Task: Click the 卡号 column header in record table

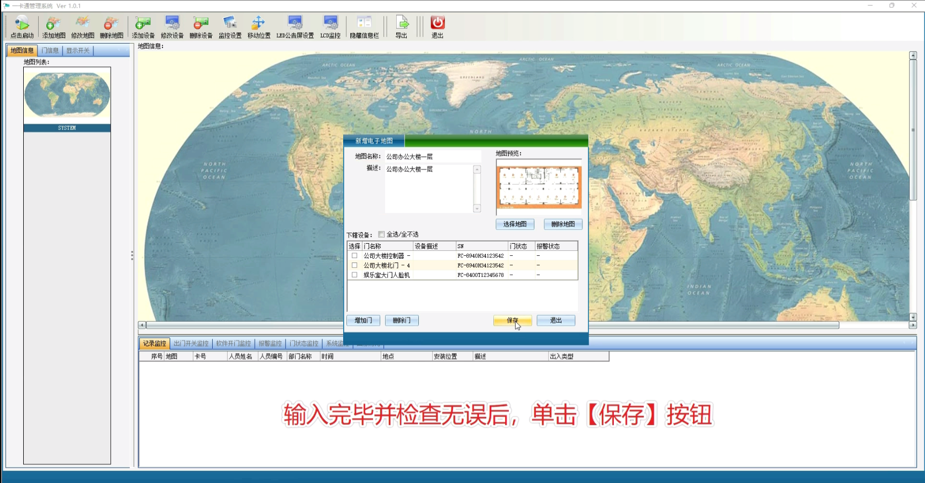Action: (x=210, y=356)
